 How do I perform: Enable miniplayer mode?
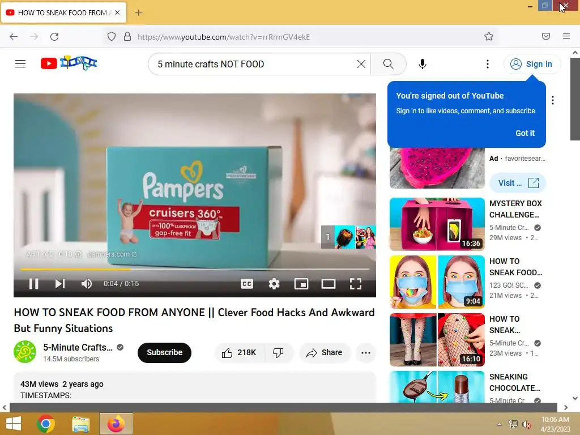pyautogui.click(x=301, y=284)
